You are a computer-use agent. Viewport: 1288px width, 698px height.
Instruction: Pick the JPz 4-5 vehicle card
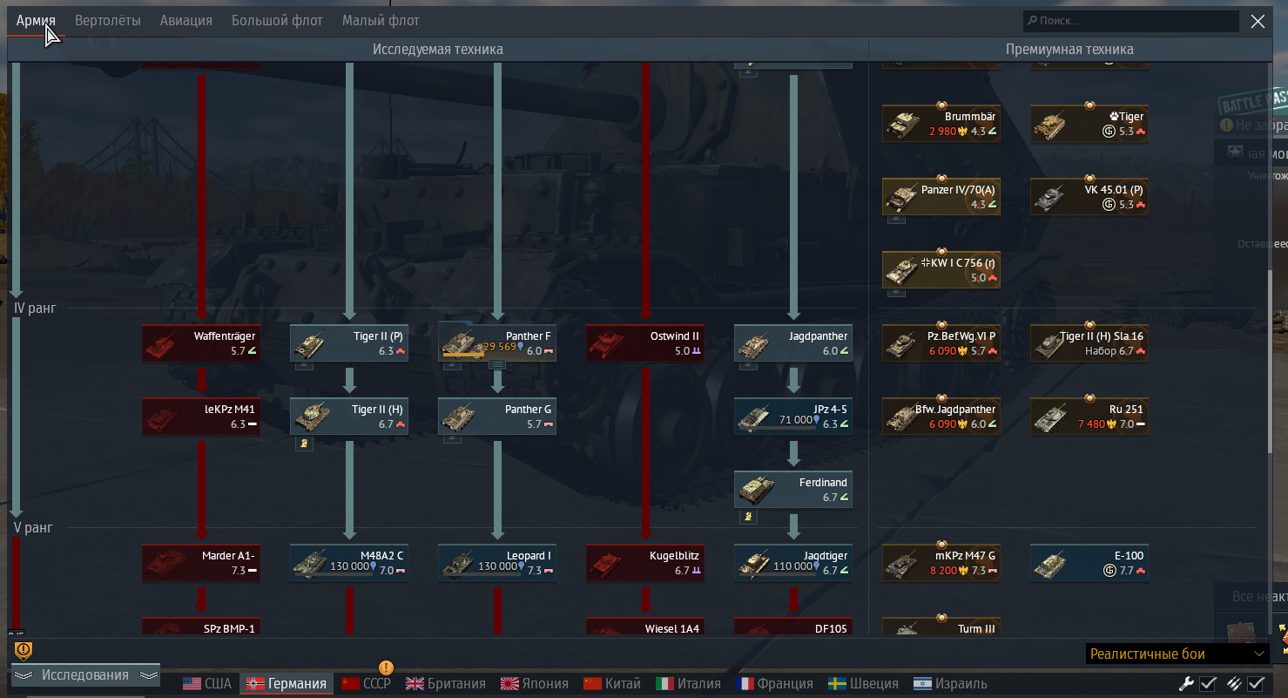pos(793,417)
